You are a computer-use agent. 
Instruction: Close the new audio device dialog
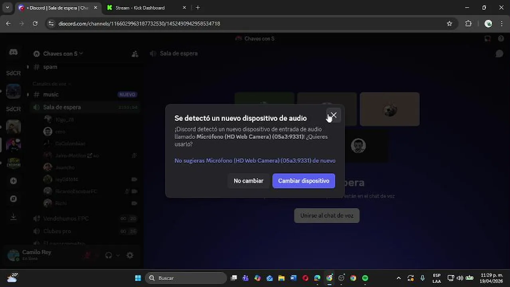click(x=334, y=115)
